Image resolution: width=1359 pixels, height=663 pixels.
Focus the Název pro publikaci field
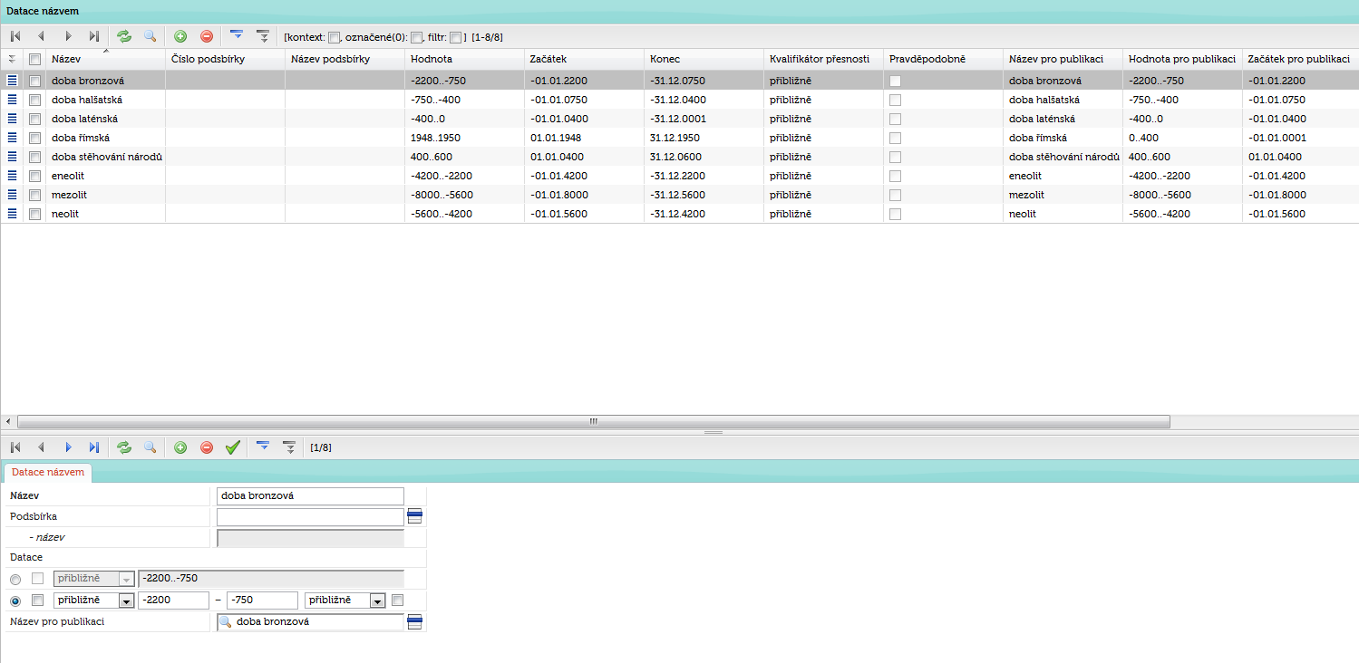coord(310,622)
